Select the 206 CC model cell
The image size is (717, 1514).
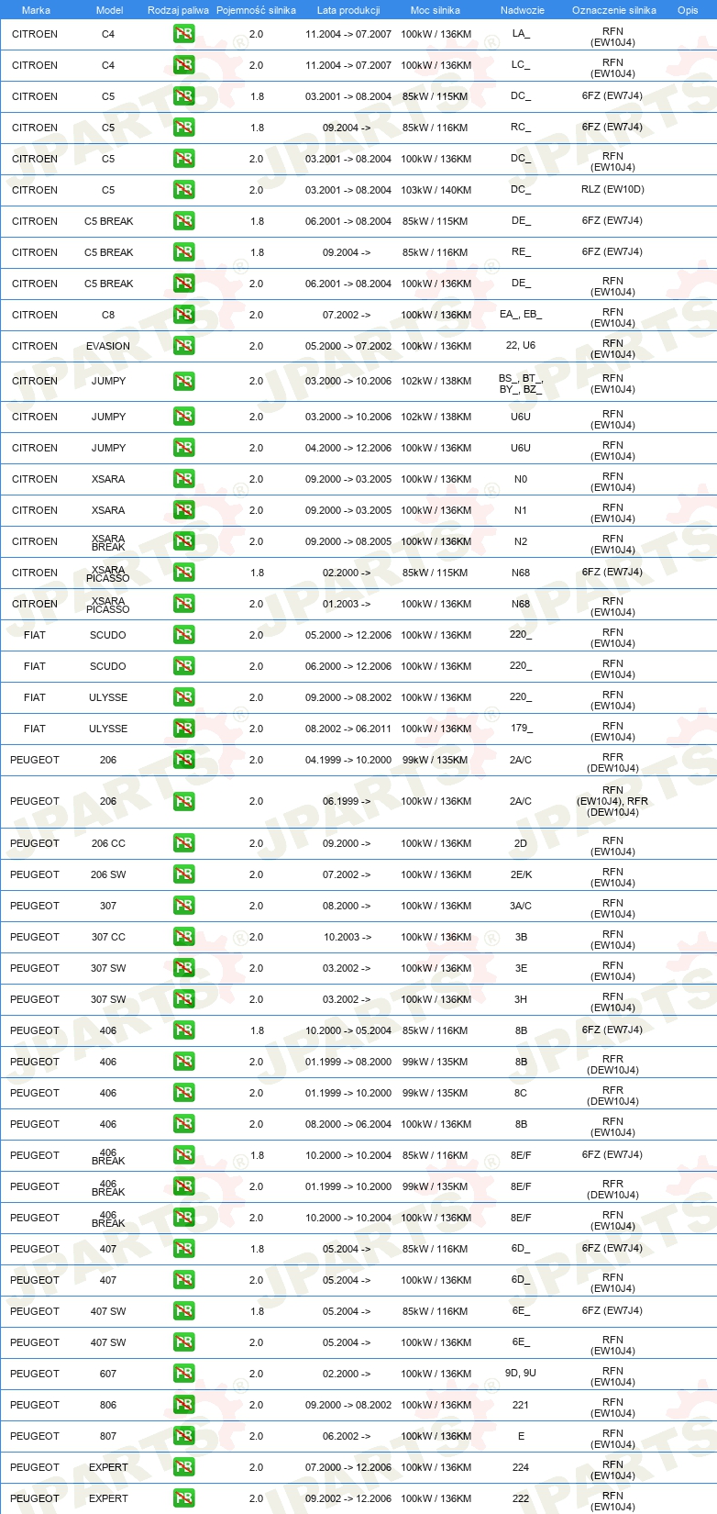pyautogui.click(x=108, y=843)
